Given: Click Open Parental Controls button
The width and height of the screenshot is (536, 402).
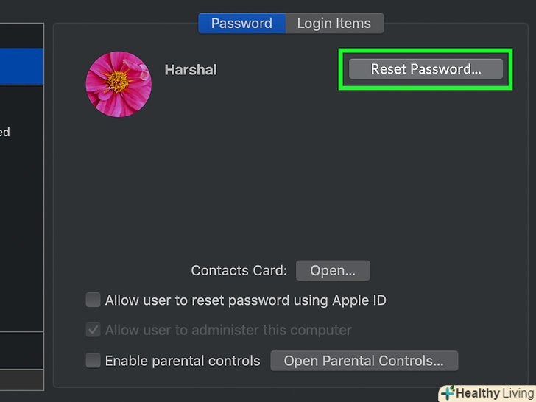Looking at the screenshot, I should [364, 361].
